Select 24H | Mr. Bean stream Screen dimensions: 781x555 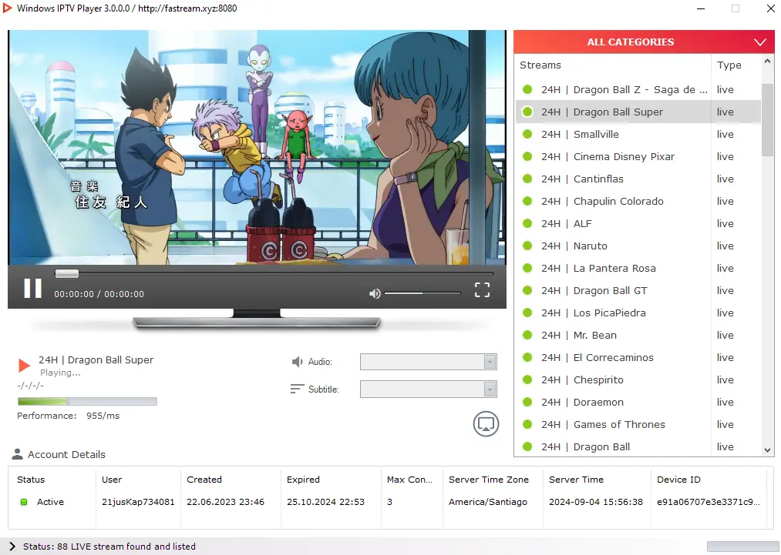[x=638, y=335]
